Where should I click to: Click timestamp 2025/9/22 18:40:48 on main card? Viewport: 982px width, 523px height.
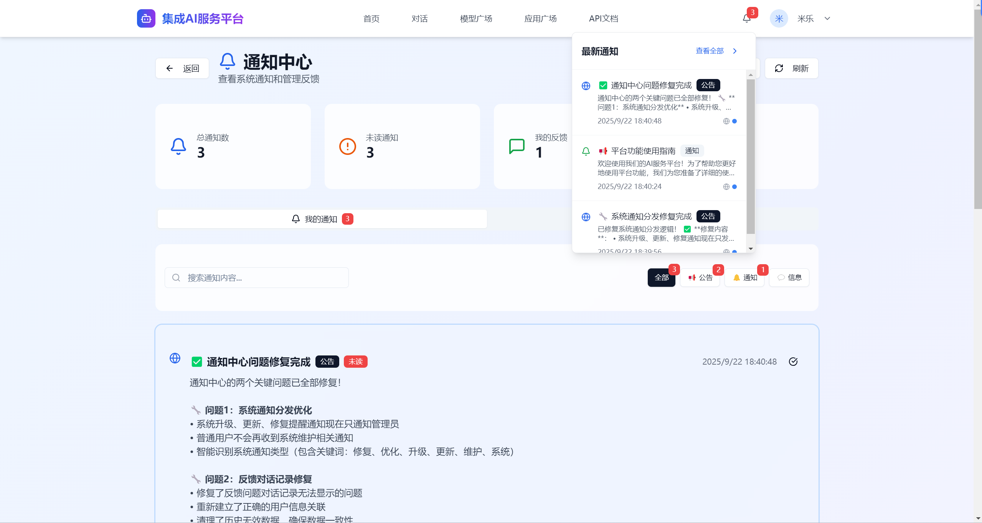pyautogui.click(x=739, y=362)
